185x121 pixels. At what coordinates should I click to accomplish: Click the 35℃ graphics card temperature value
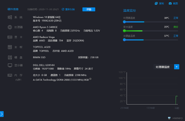(x=166, y=27)
